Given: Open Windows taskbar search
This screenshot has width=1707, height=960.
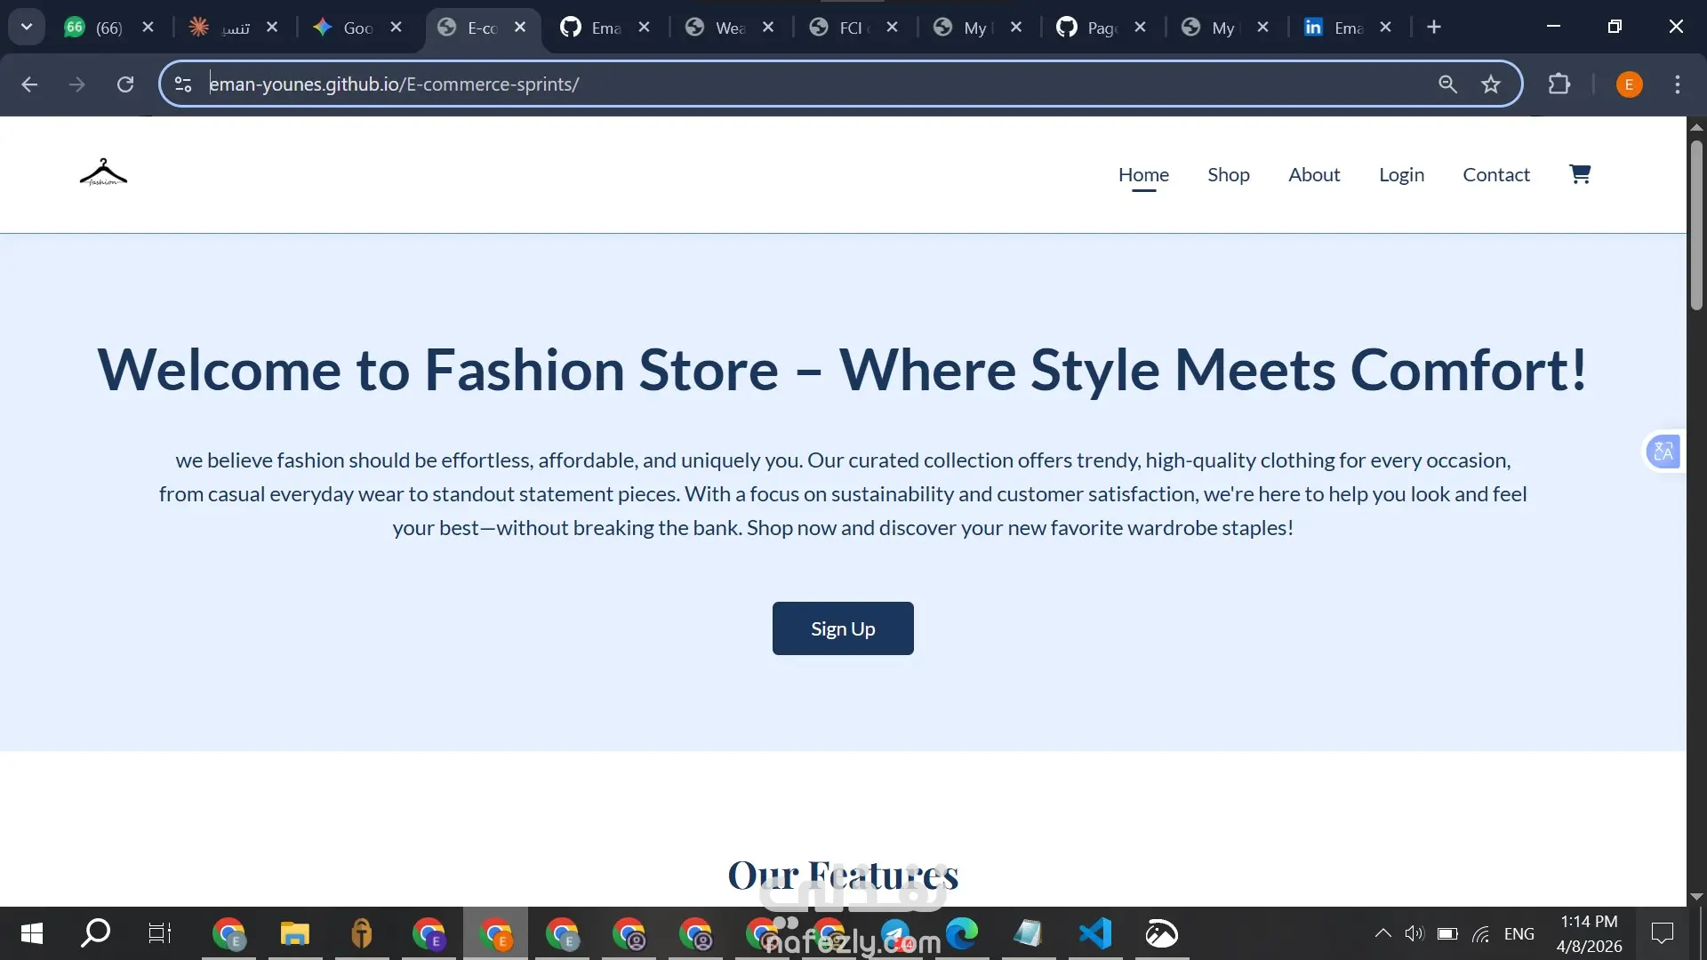Looking at the screenshot, I should [x=96, y=933].
